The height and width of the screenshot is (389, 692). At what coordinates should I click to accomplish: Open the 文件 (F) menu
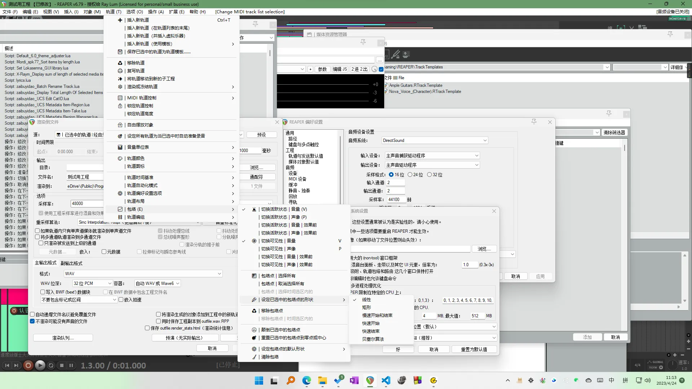pos(10,12)
